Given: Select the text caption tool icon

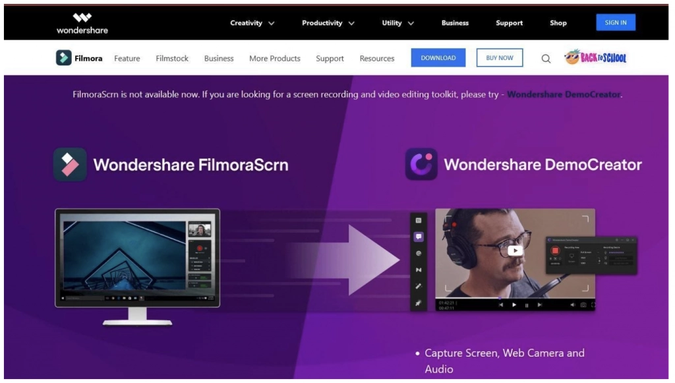Looking at the screenshot, I should [419, 220].
